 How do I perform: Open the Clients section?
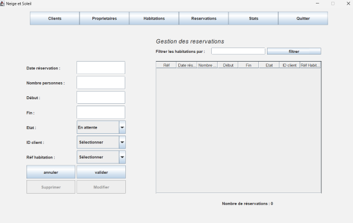coord(55,18)
